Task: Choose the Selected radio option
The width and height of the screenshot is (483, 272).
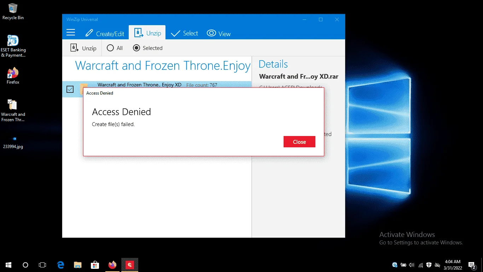Action: pyautogui.click(x=148, y=48)
